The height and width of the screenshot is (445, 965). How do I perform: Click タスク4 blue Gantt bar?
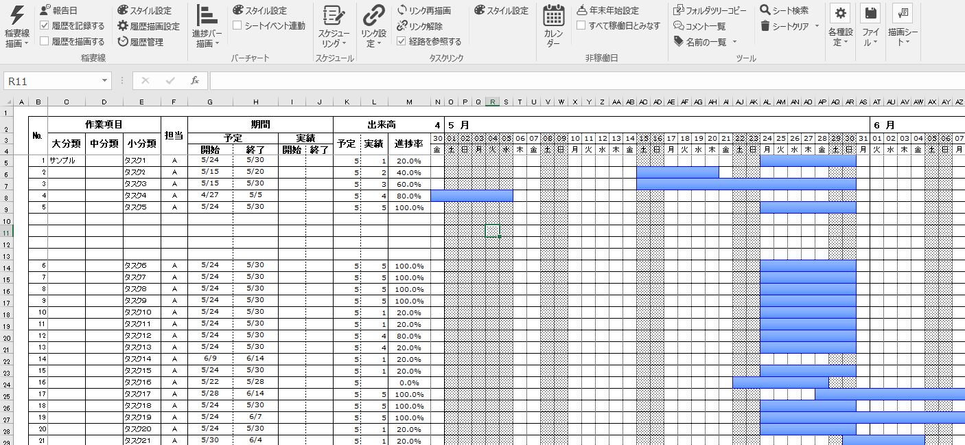click(472, 196)
